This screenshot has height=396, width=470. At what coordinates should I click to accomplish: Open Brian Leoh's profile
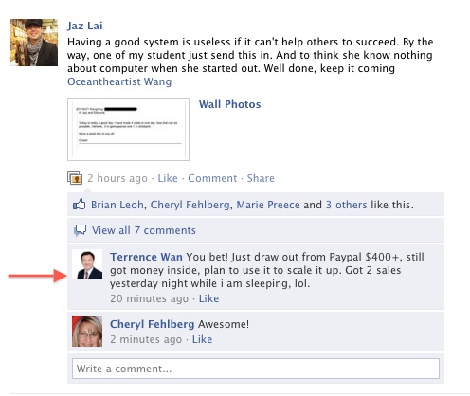(117, 205)
